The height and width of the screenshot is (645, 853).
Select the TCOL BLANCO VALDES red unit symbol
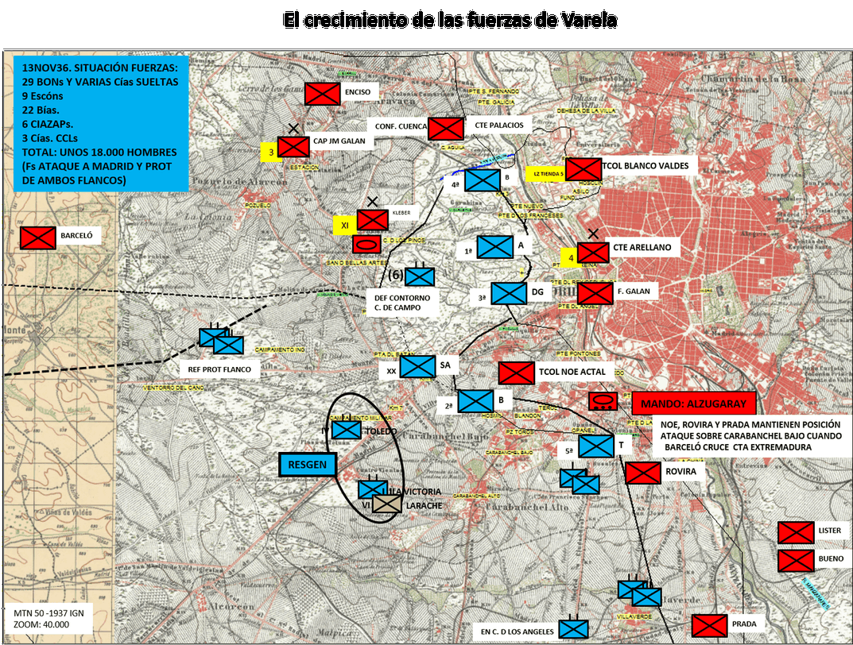[584, 168]
